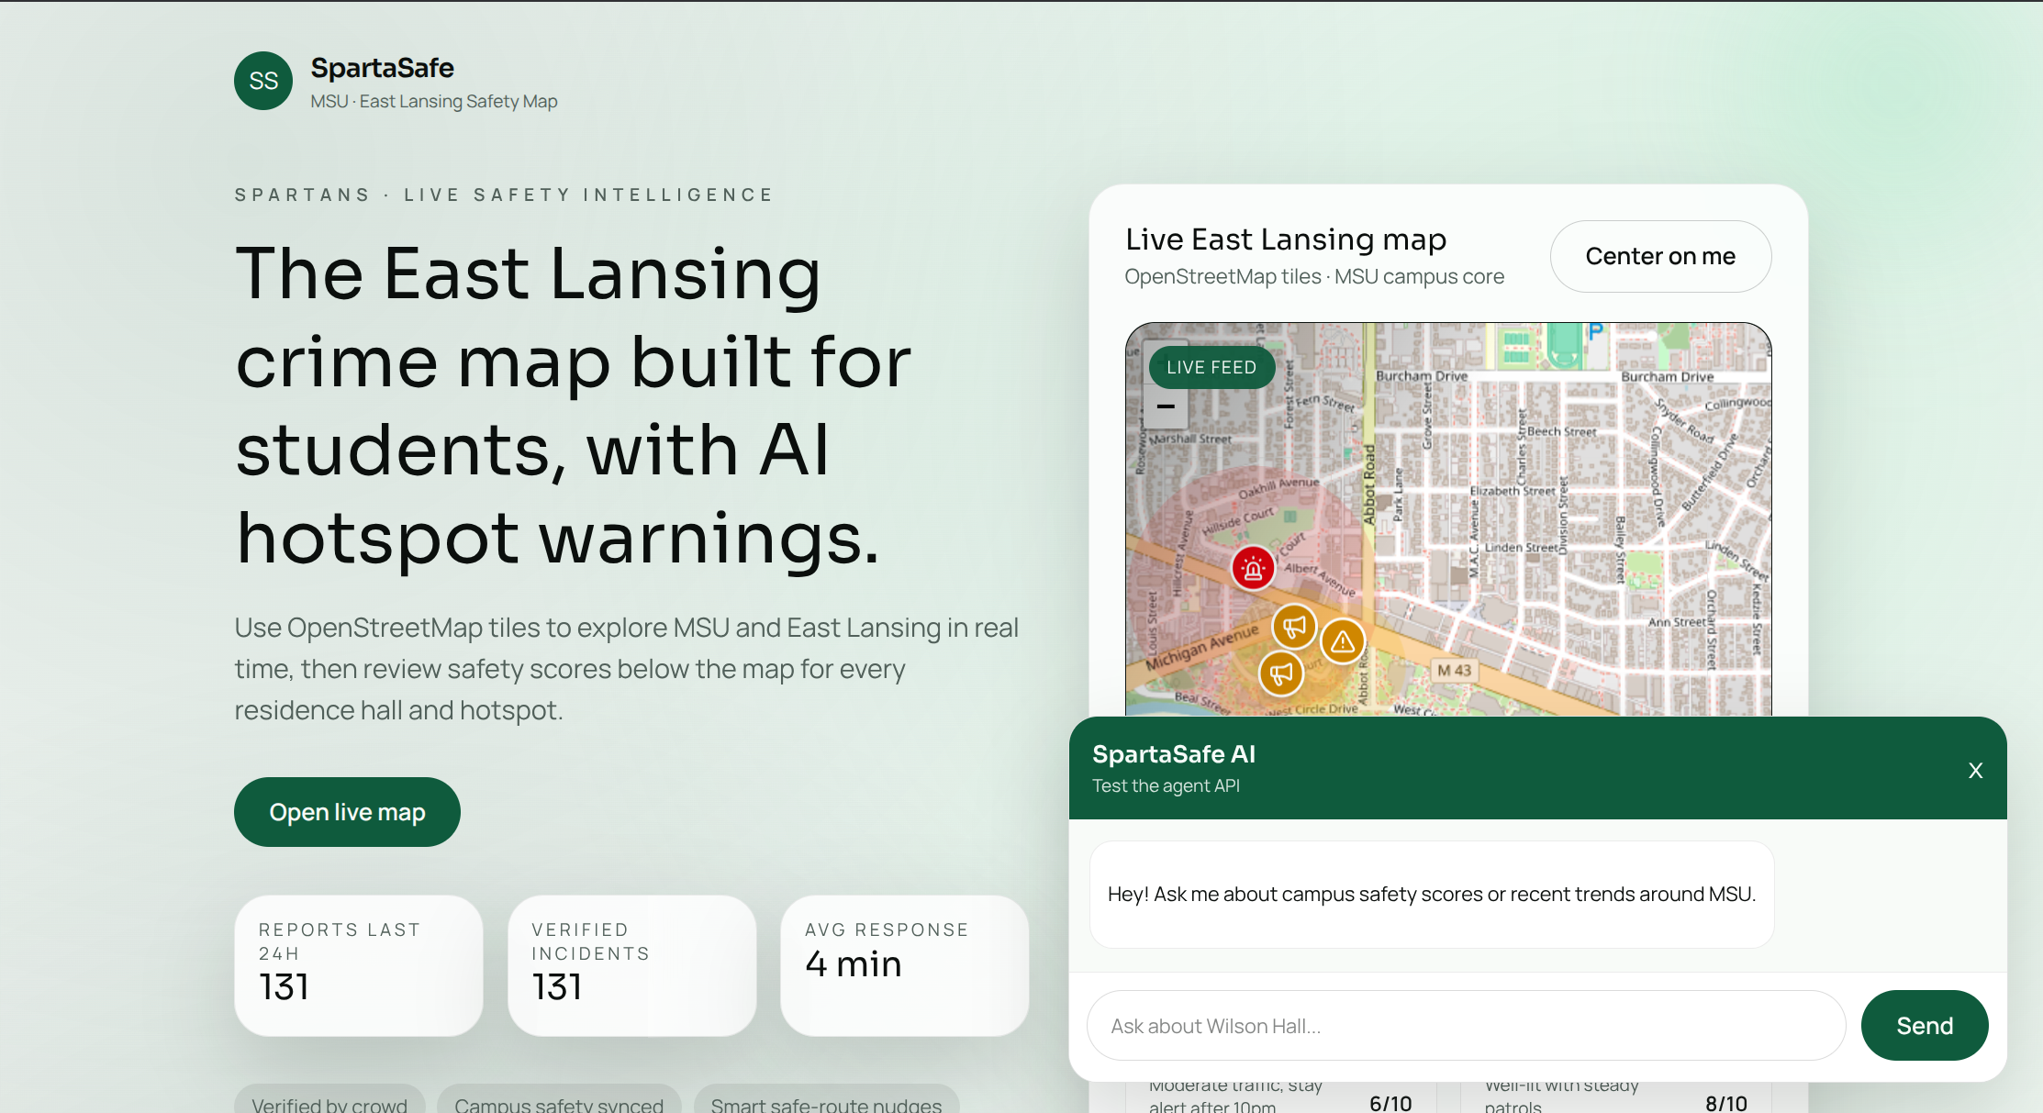2043x1113 pixels.
Task: Click the upper megaphone map marker
Action: click(x=1294, y=627)
